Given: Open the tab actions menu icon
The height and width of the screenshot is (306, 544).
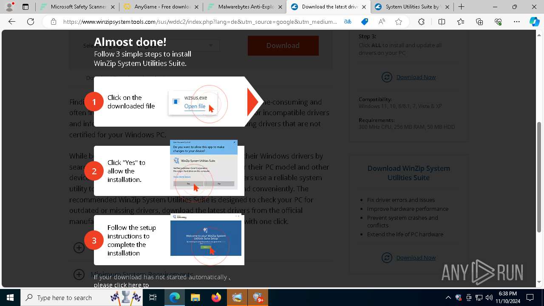Looking at the screenshot, I should (25, 7).
